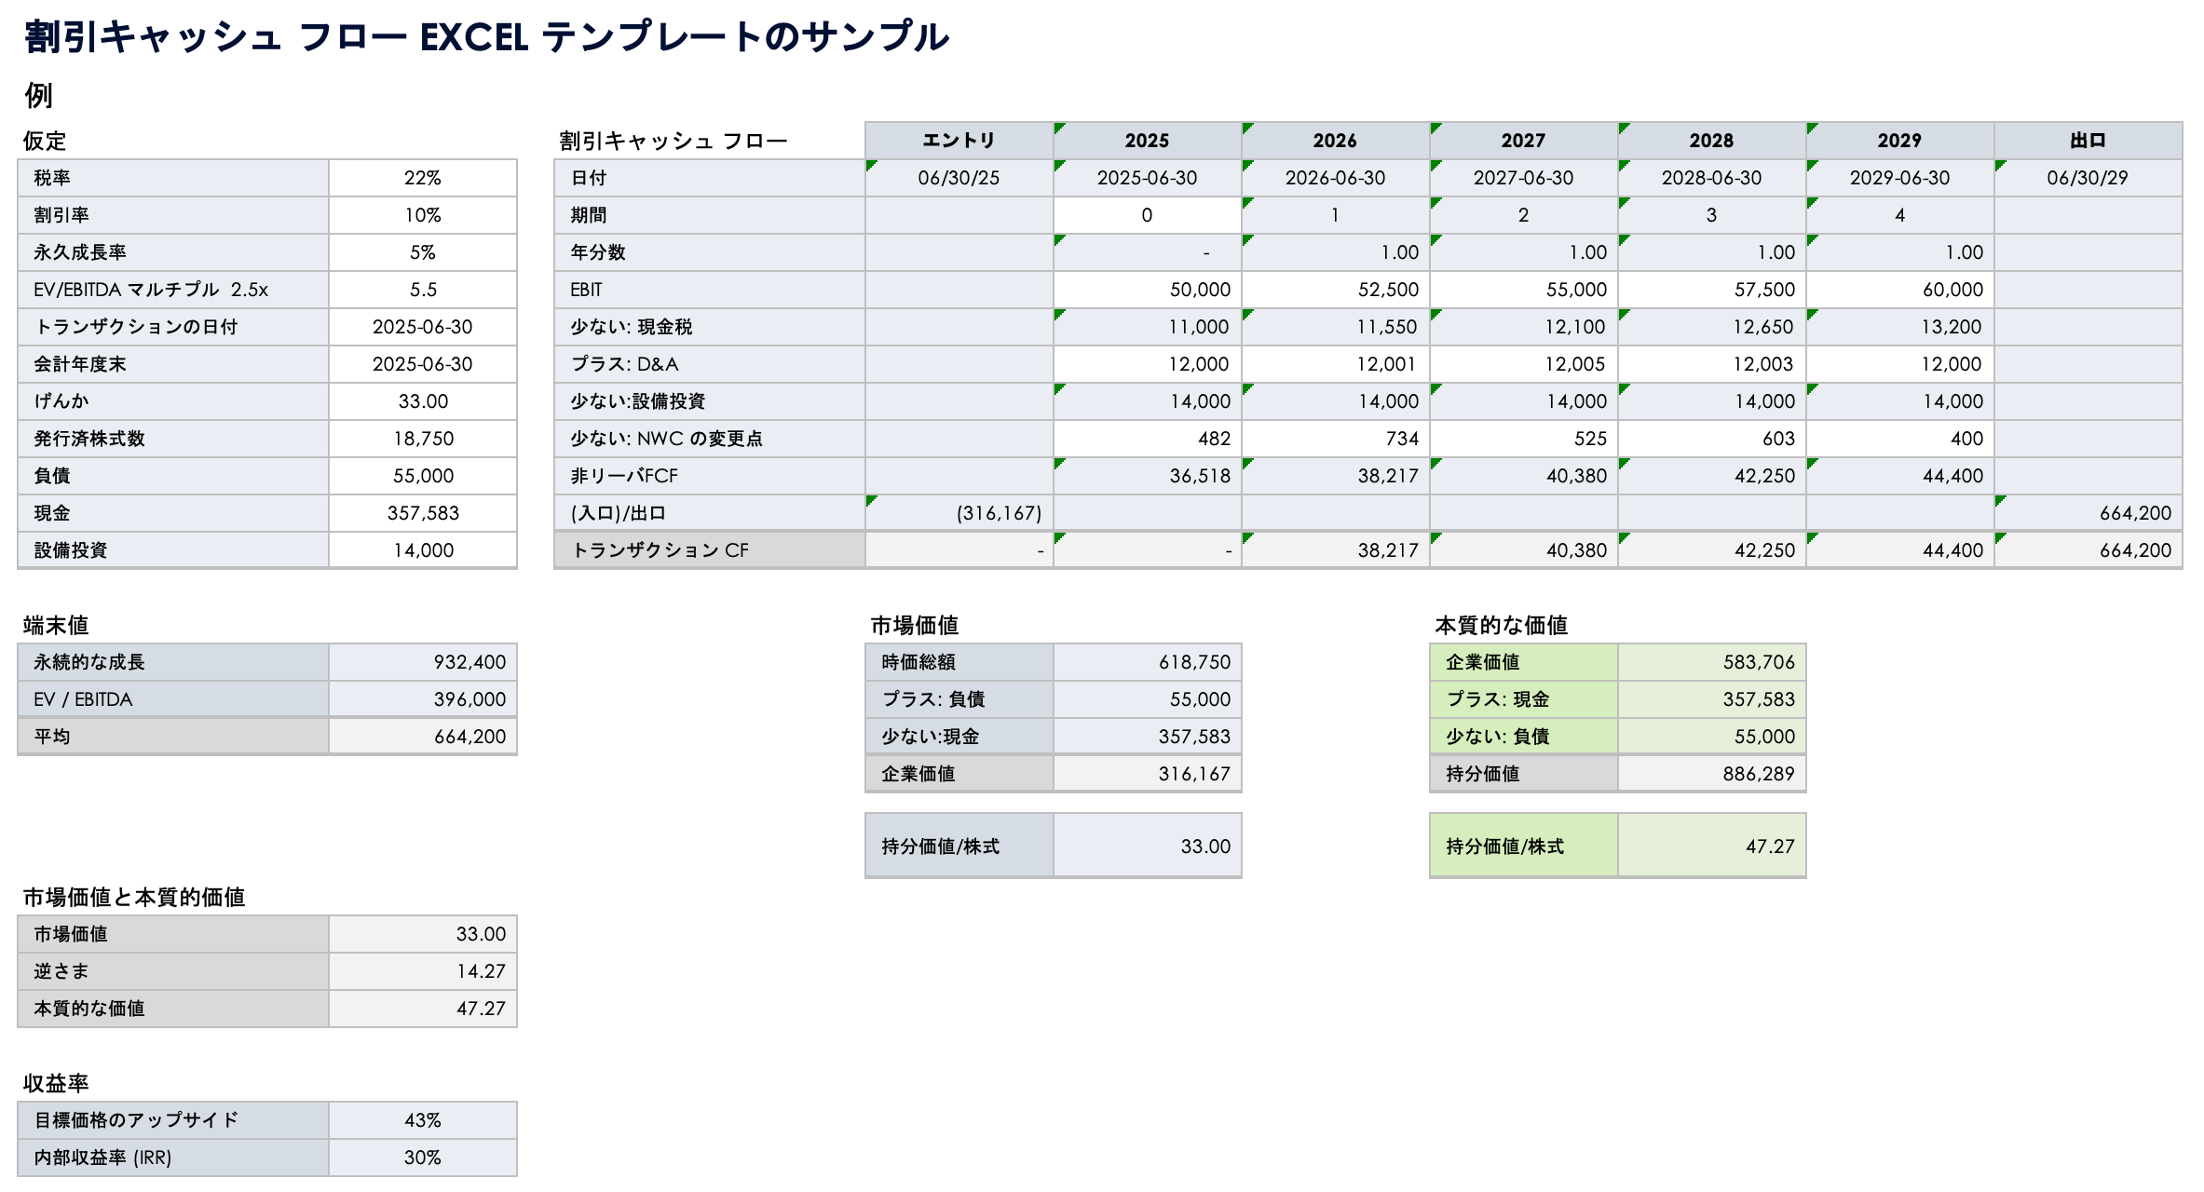Image resolution: width=2204 pixels, height=1192 pixels.
Task: Select the 本質的な価値 row value 47.27 in comparison table
Action: pyautogui.click(x=423, y=1009)
